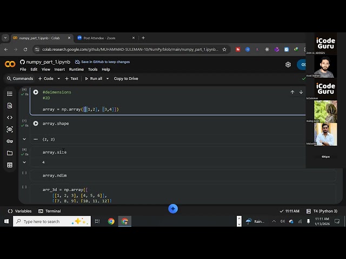Click the Colab logo

click(10, 64)
